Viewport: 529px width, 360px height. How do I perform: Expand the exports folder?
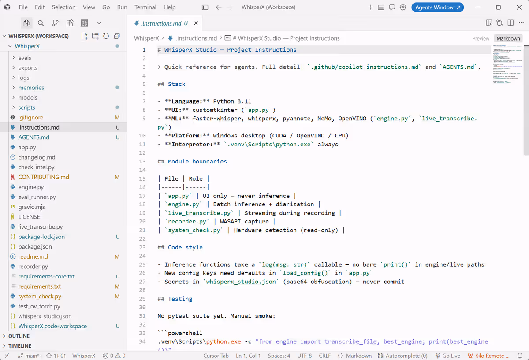tap(63, 68)
